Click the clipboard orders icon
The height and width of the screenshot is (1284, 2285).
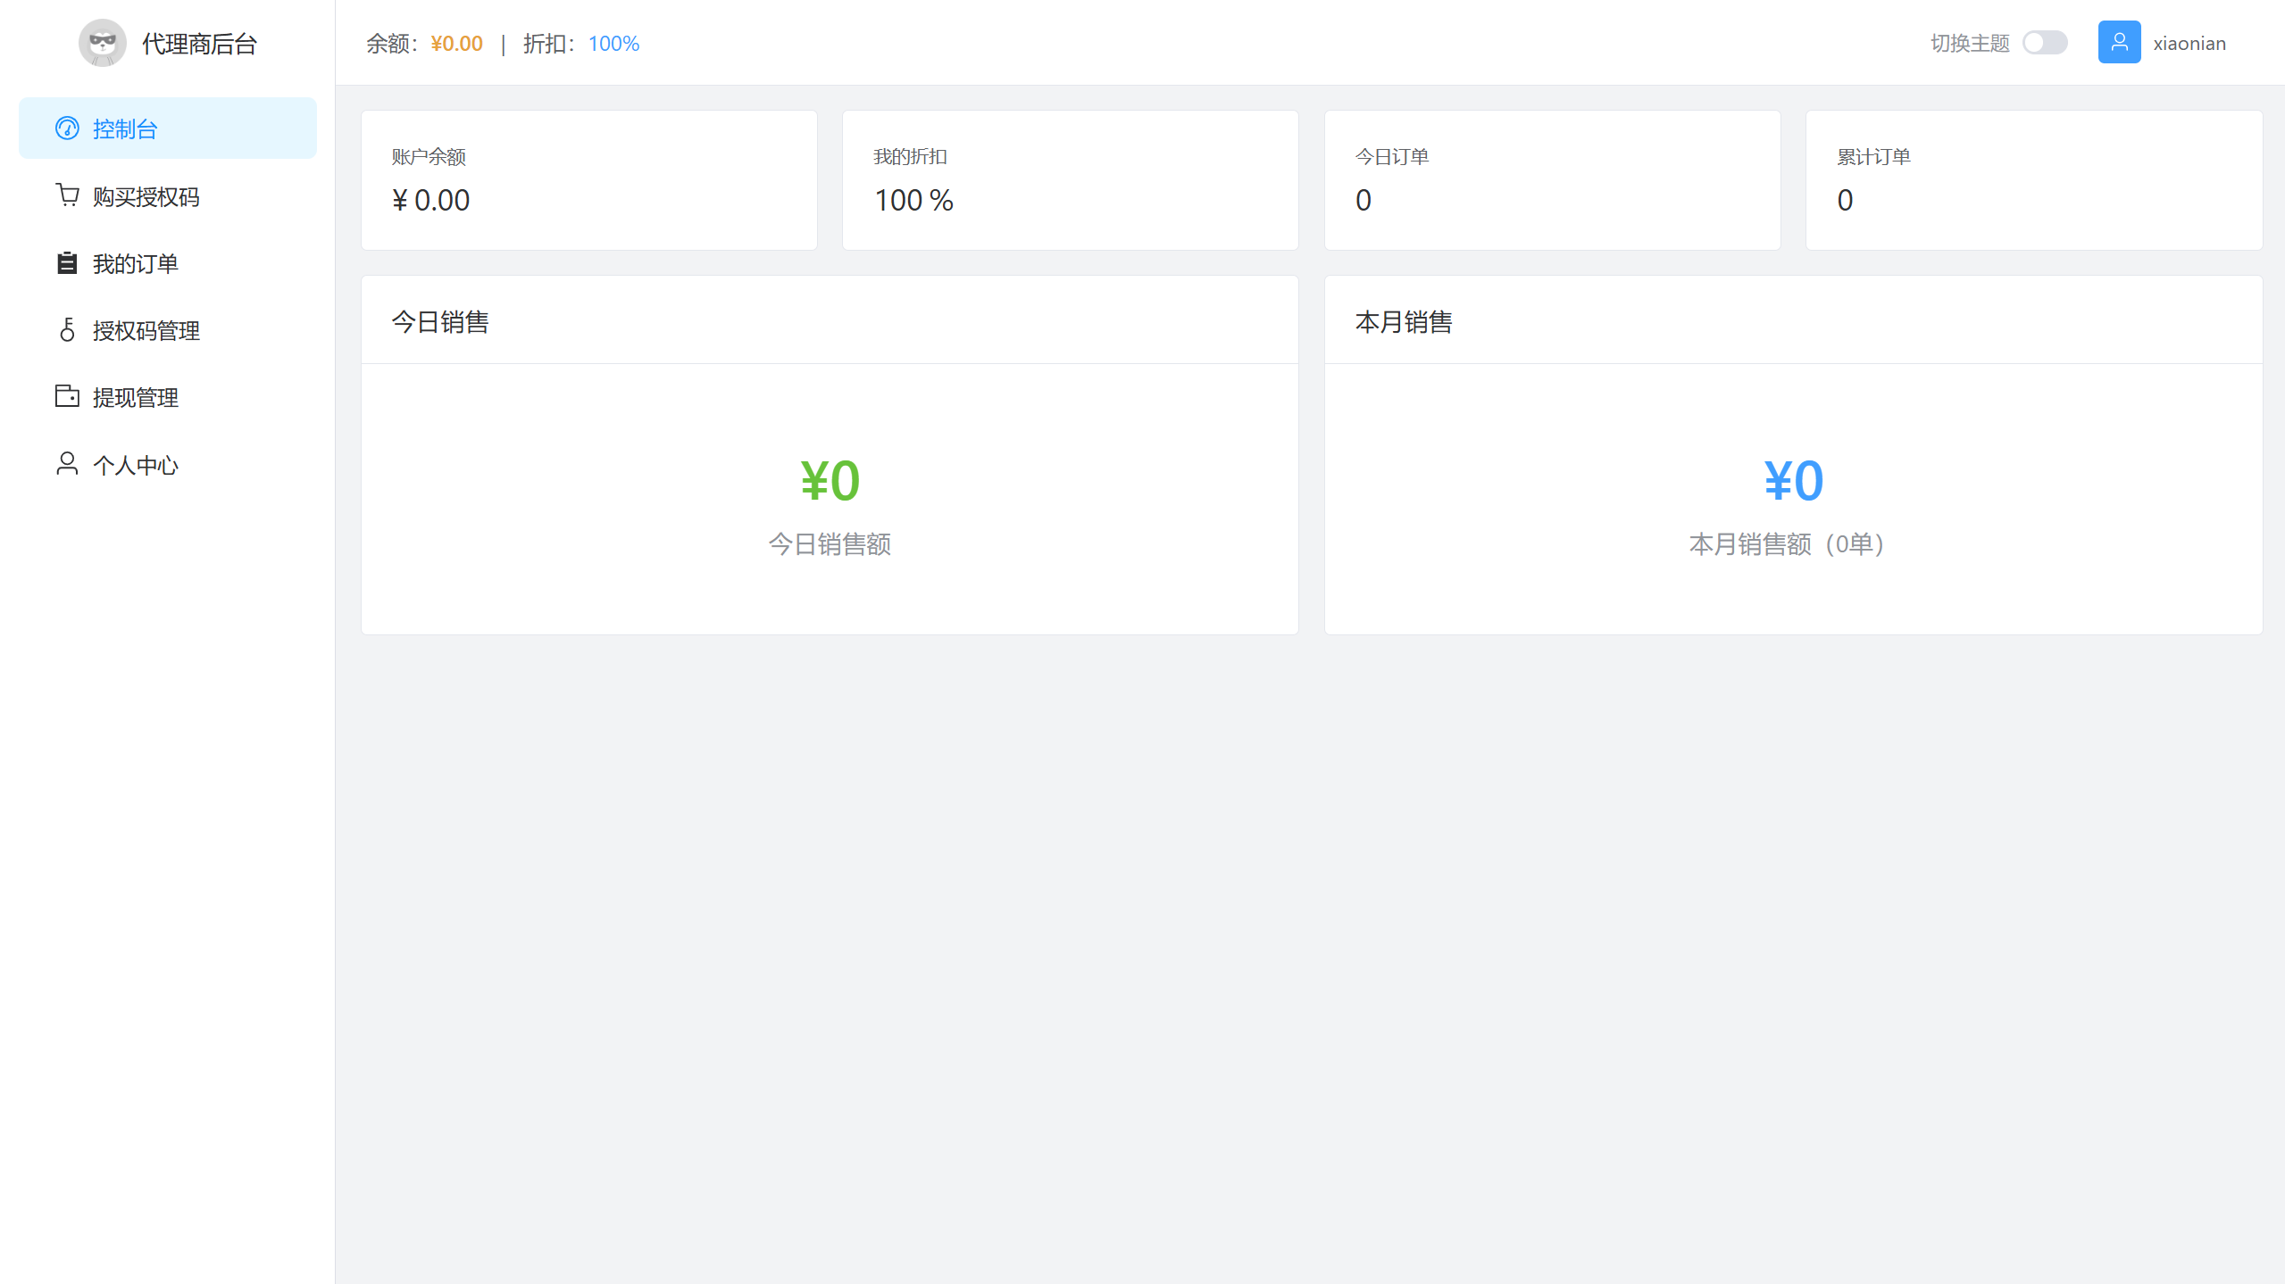coord(67,263)
